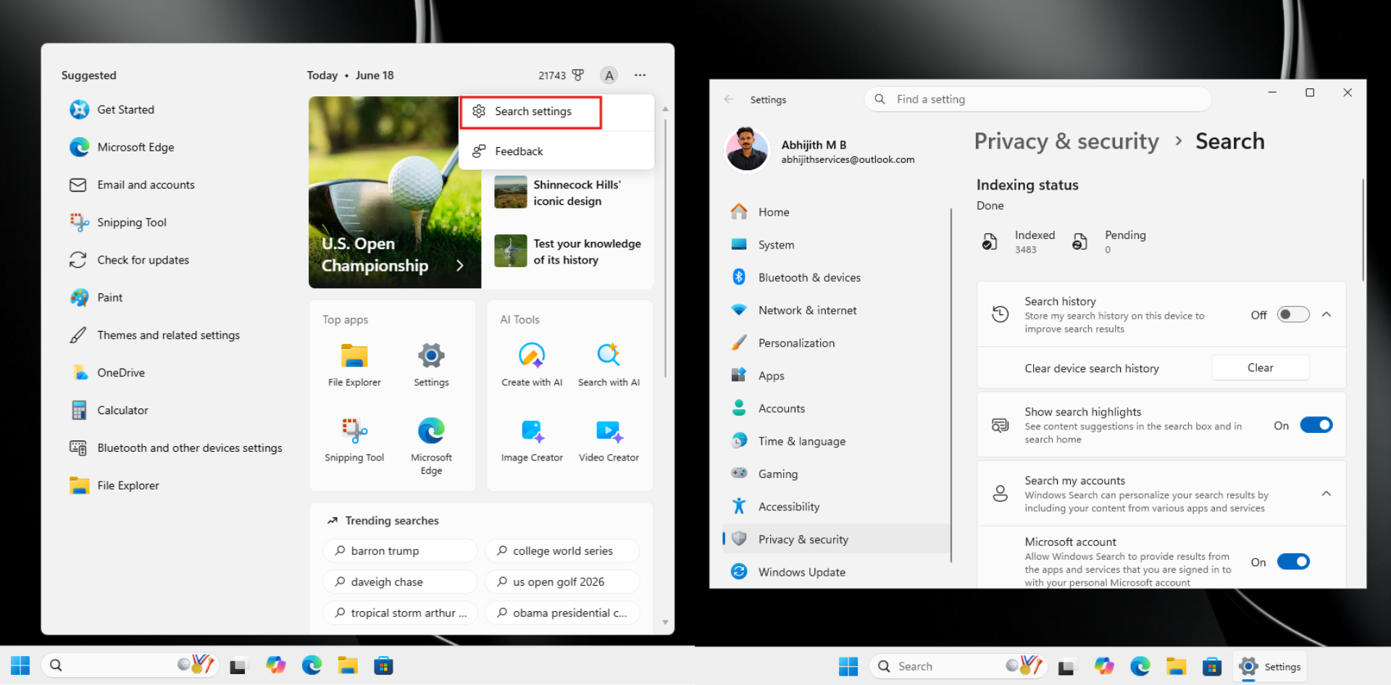
Task: Click Find a setting search field
Action: coord(1037,99)
